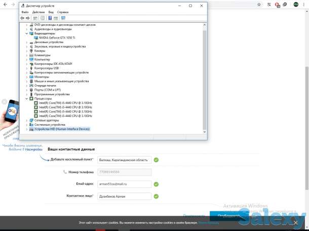Image resolution: width=309 pixels, height=231 pixels.
Task: Collapse the Процессоры tree node
Action: point(27,99)
